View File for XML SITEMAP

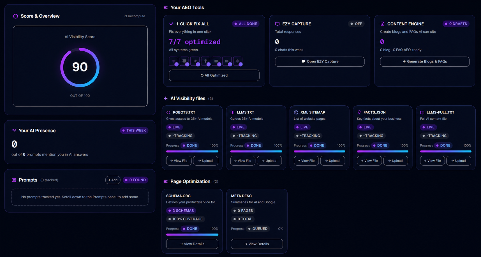[306, 161]
